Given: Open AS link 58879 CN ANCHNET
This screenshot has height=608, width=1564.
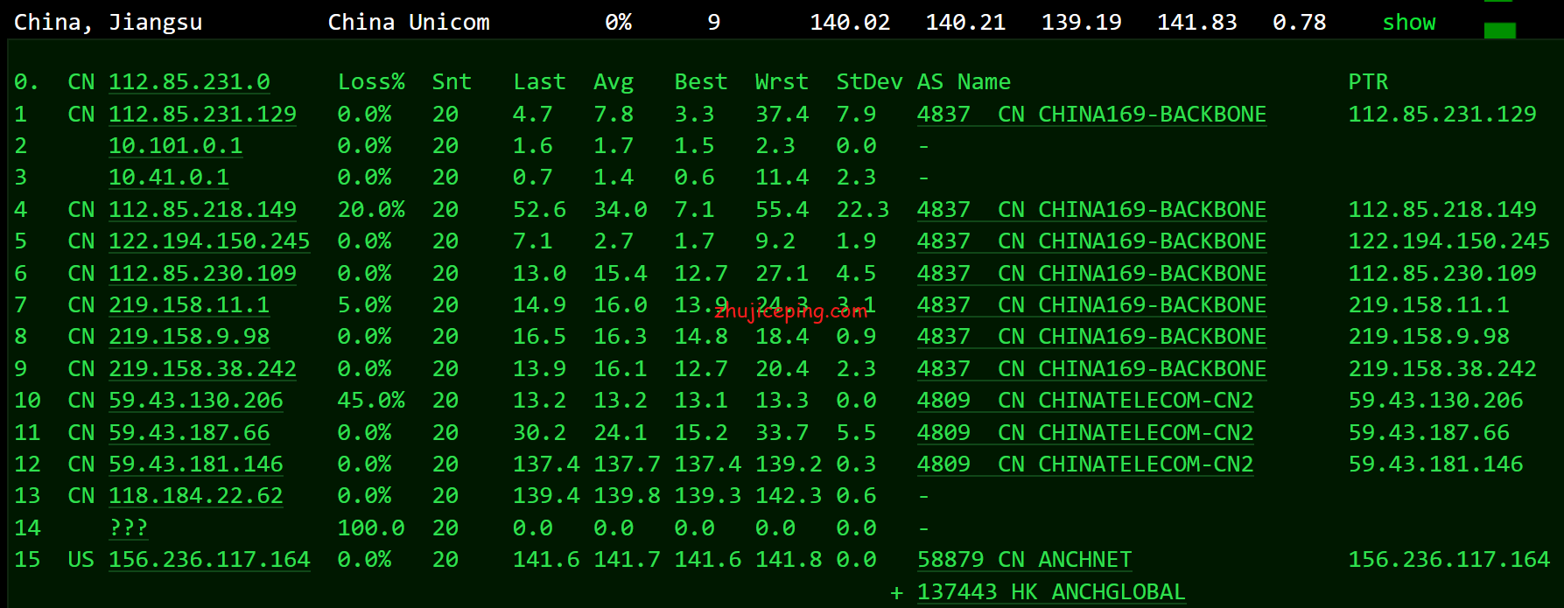Looking at the screenshot, I should (x=1024, y=560).
